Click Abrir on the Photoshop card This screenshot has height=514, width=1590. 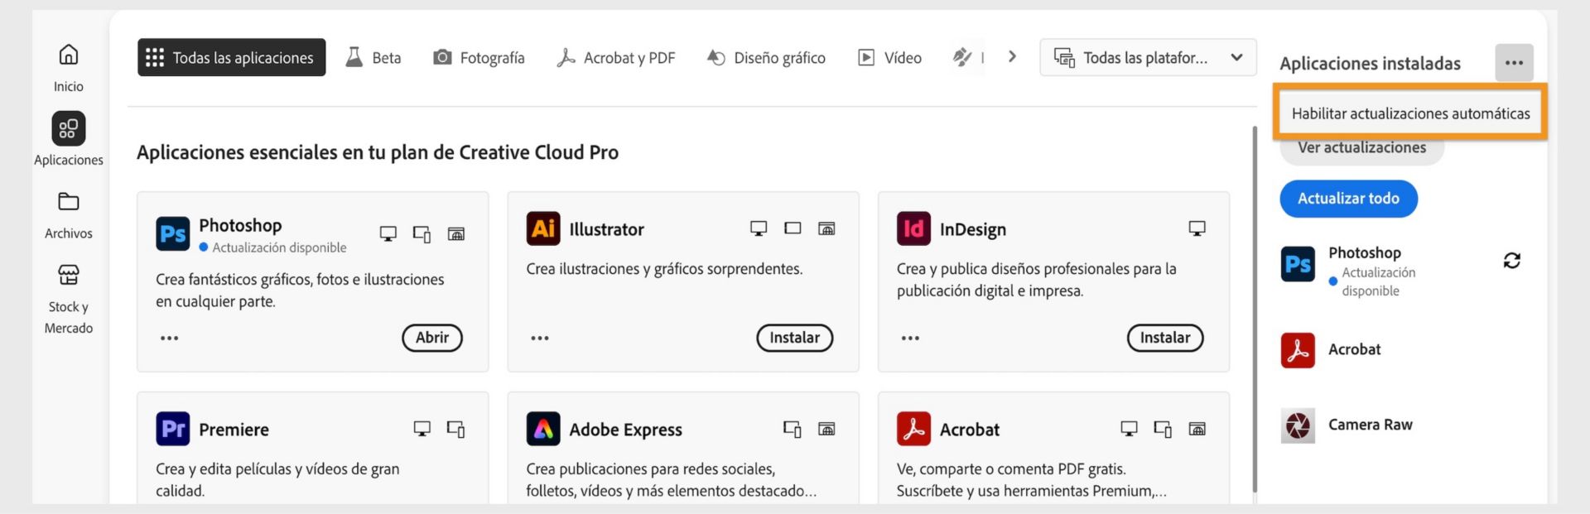tap(432, 338)
